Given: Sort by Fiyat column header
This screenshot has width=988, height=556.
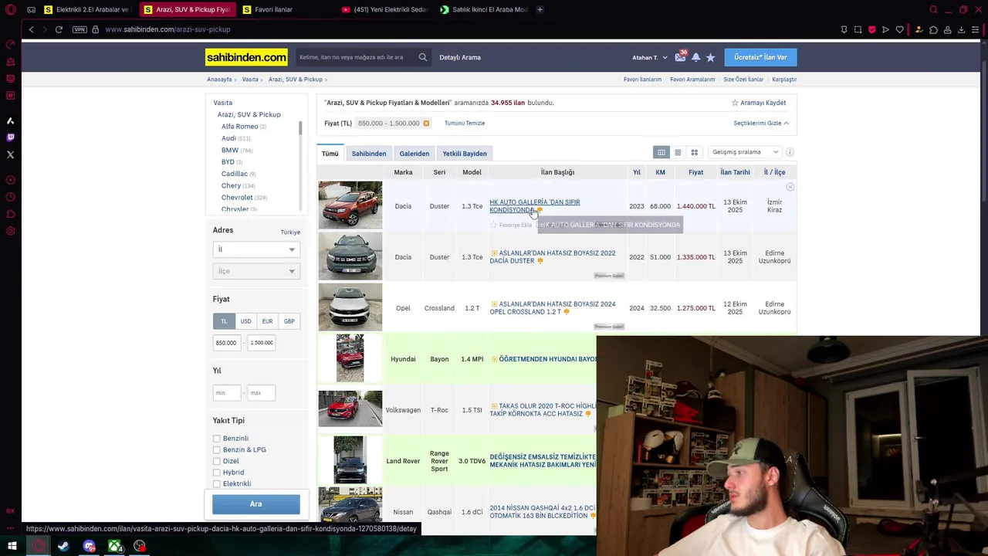Looking at the screenshot, I should click(x=695, y=172).
